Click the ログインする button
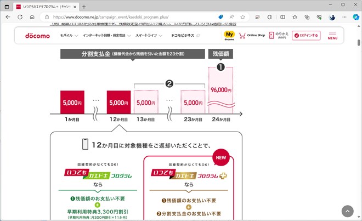362x221 pixels. (x=306, y=36)
